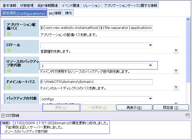Click the ドメインルートパス text field

(96, 82)
